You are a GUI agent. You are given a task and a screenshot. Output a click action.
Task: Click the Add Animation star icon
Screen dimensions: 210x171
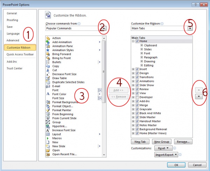click(48, 42)
